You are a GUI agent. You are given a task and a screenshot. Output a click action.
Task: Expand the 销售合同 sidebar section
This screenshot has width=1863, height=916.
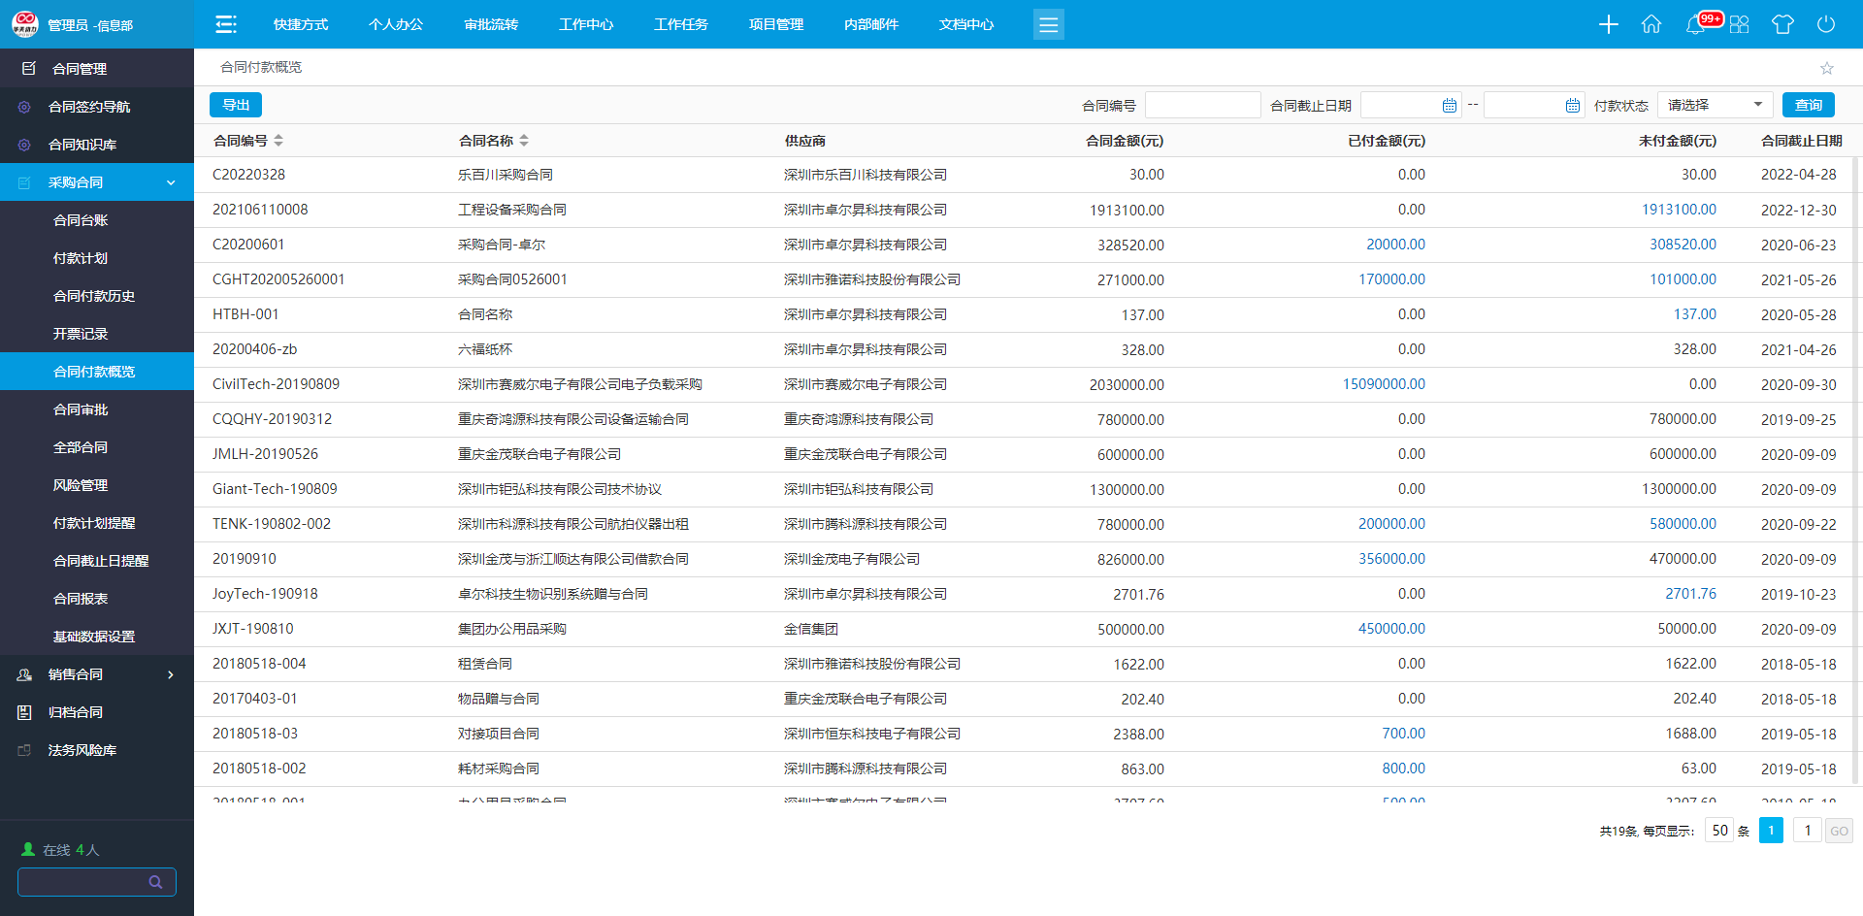pos(171,674)
